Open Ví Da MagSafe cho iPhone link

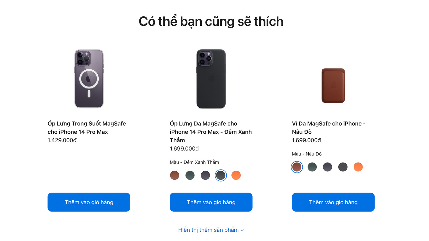(x=329, y=128)
